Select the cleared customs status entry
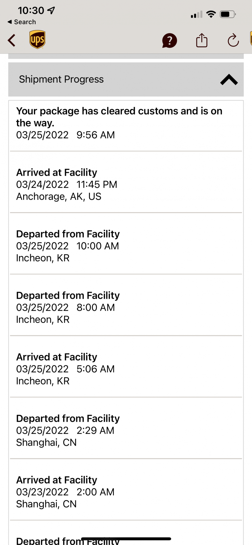Image resolution: width=252 pixels, height=545 pixels. click(x=126, y=123)
